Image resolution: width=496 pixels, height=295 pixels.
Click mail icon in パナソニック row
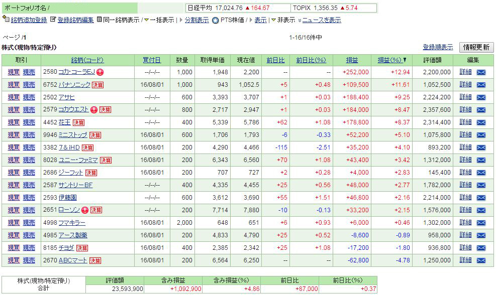click(x=481, y=85)
